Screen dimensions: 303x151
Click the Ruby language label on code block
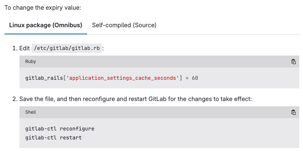point(31,62)
